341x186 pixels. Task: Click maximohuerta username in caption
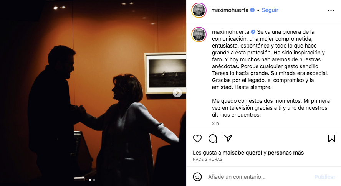[x=230, y=32]
